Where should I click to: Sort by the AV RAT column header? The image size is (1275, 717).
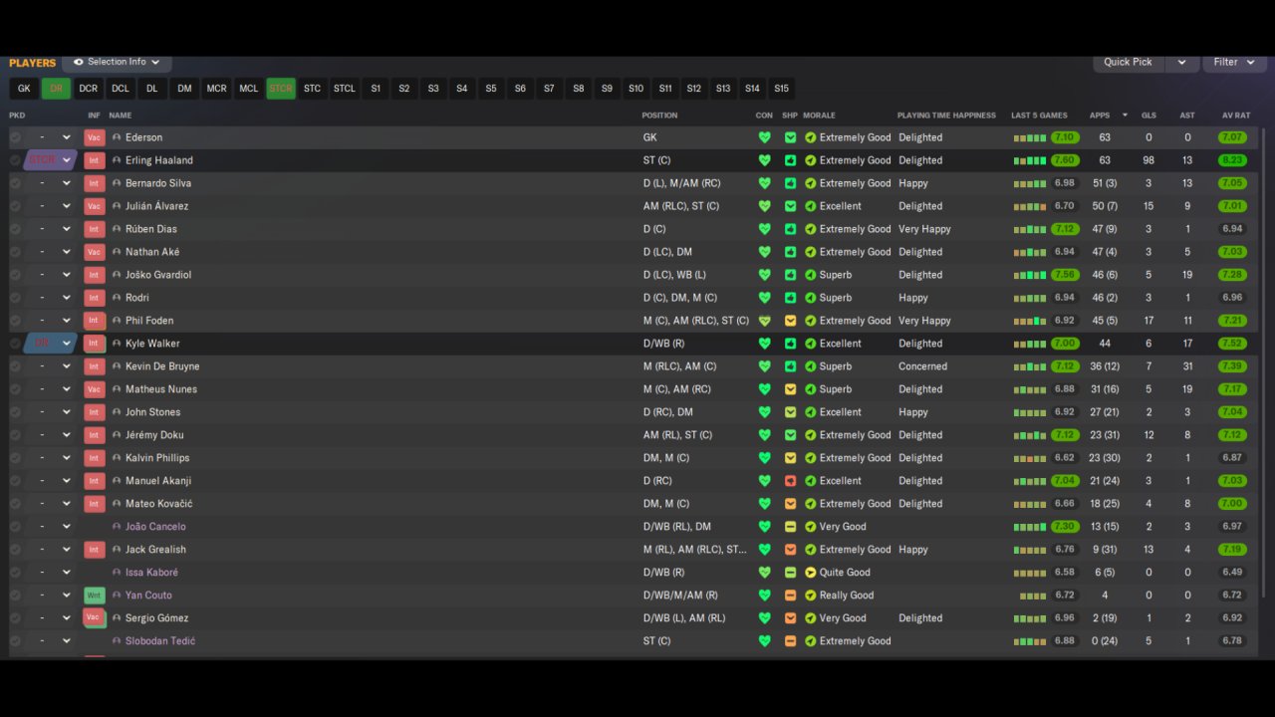[1235, 116]
